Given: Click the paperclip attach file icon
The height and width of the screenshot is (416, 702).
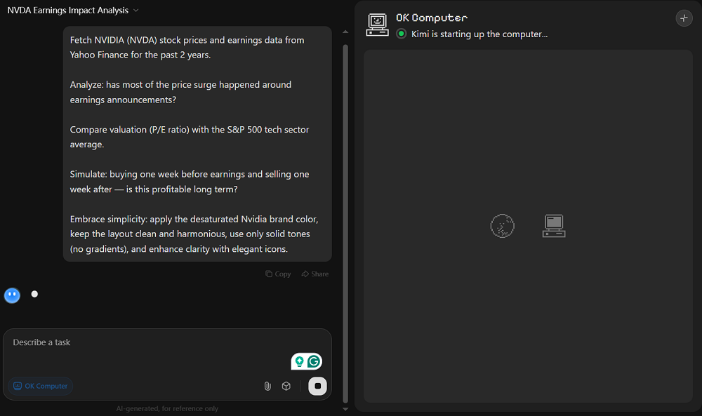Looking at the screenshot, I should [267, 386].
